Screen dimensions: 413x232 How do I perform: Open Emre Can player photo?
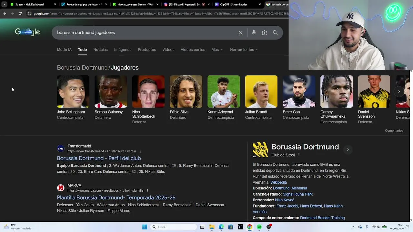299,92
